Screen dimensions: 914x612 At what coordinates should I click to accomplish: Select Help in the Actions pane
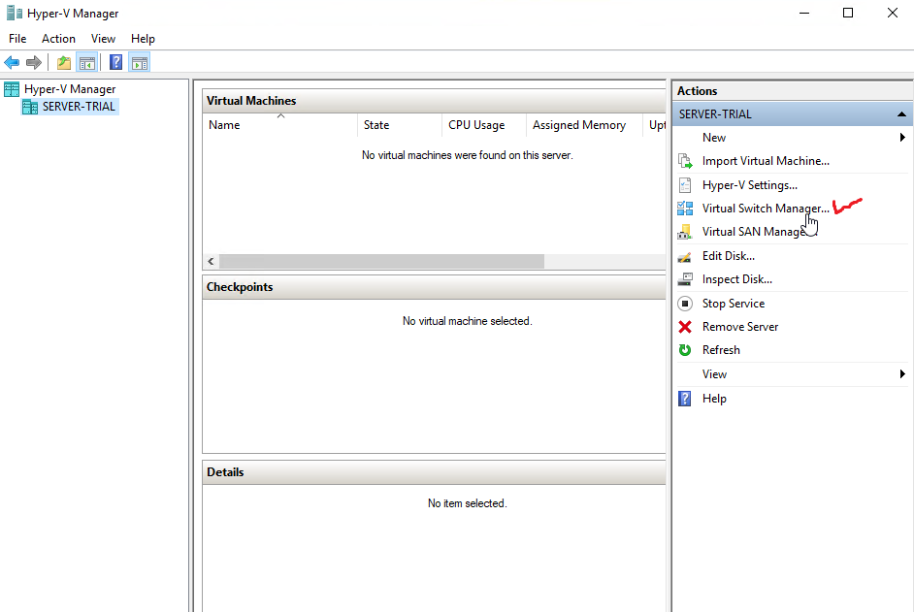click(x=714, y=399)
